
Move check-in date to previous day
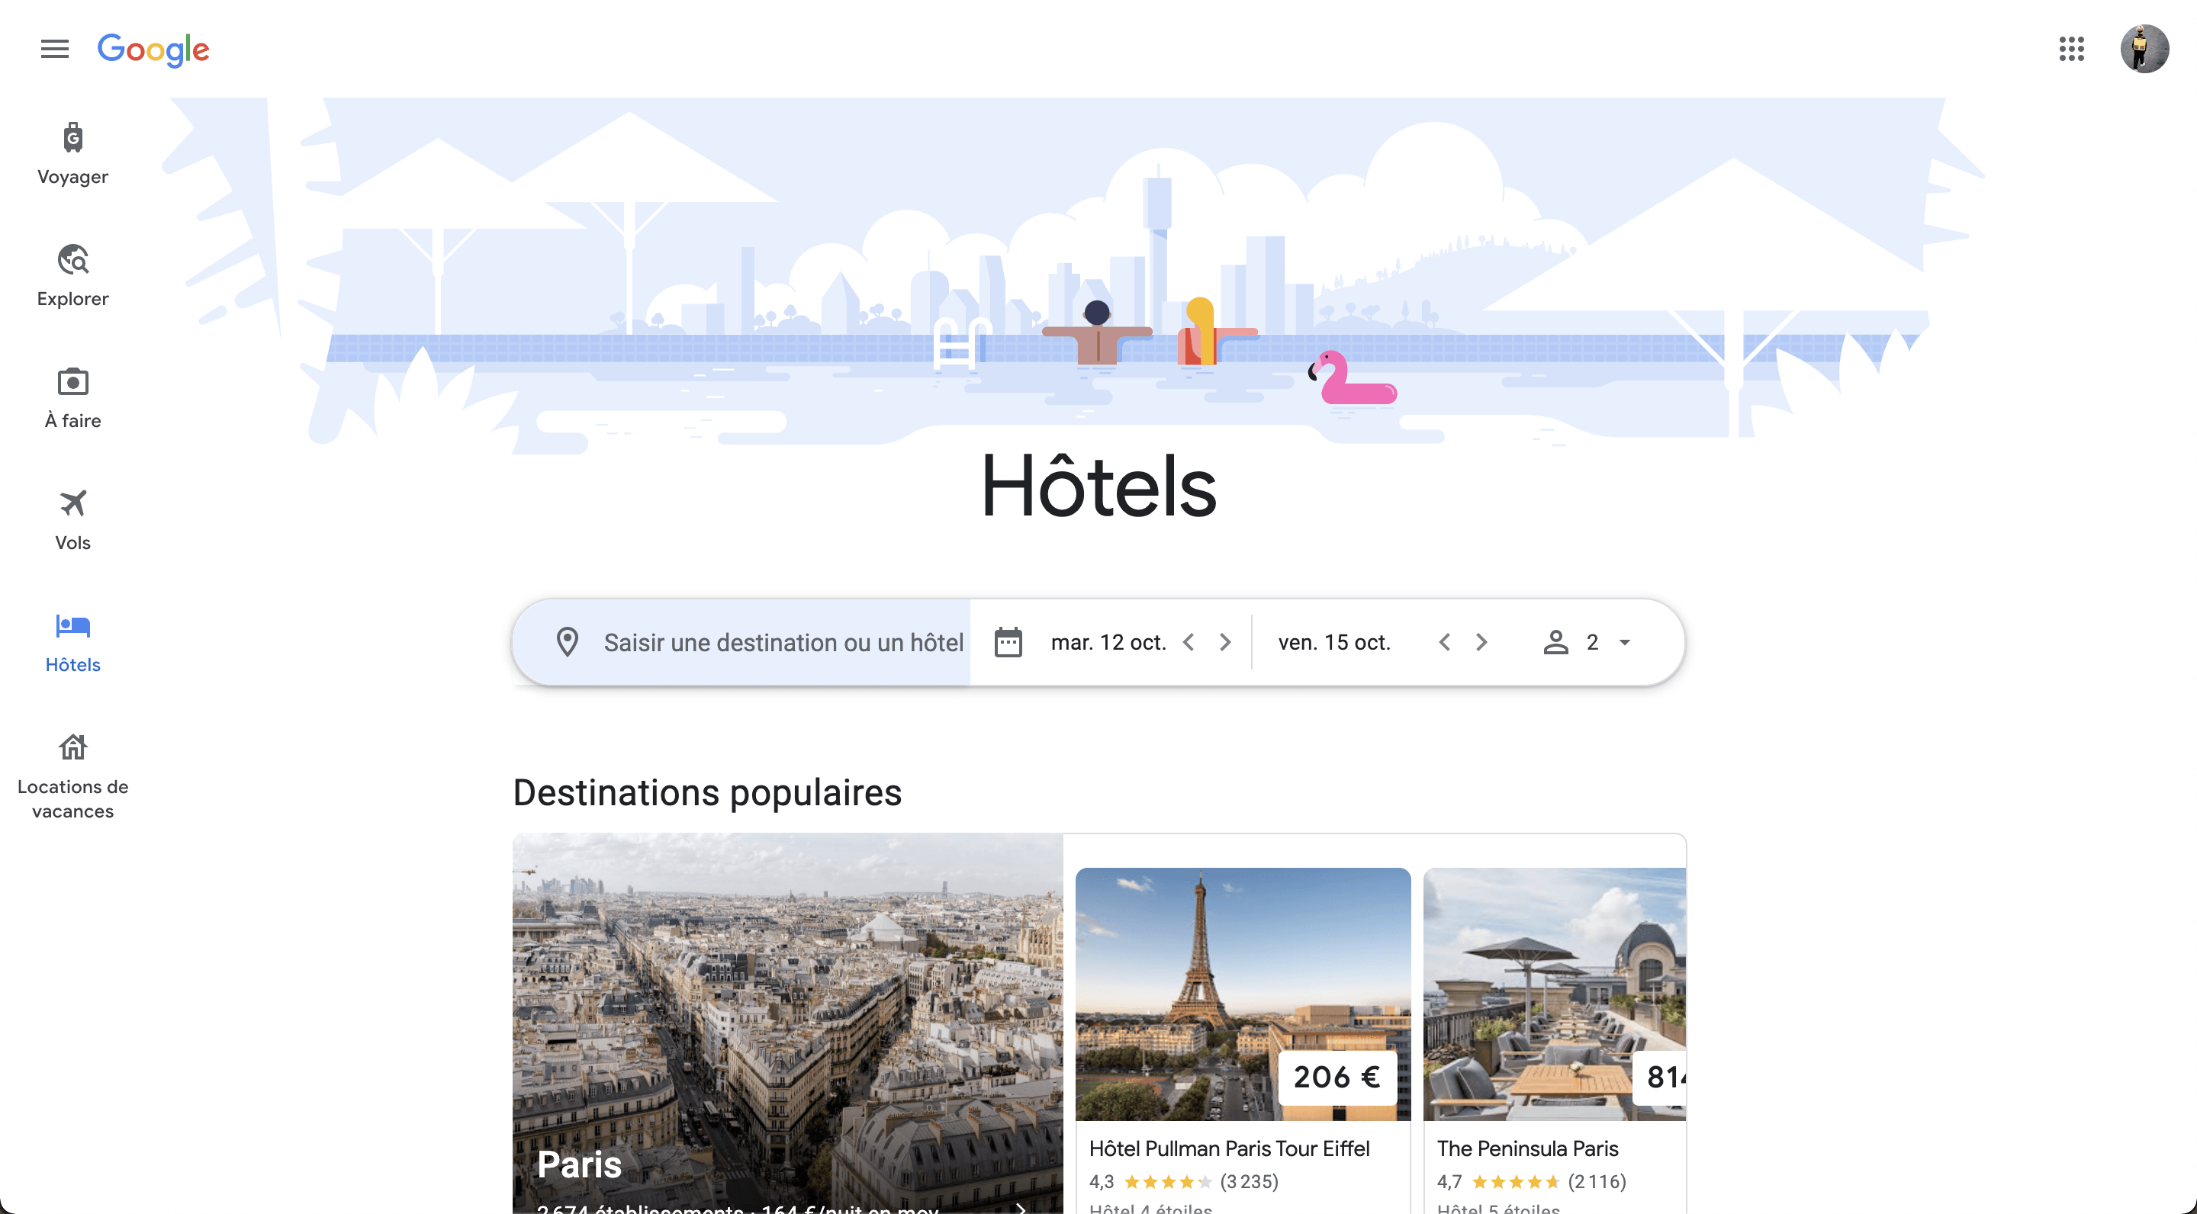[x=1188, y=642]
